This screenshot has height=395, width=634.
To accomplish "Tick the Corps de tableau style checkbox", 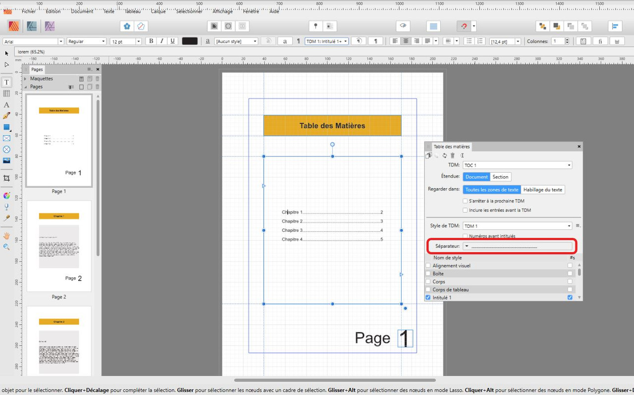I will (x=428, y=290).
